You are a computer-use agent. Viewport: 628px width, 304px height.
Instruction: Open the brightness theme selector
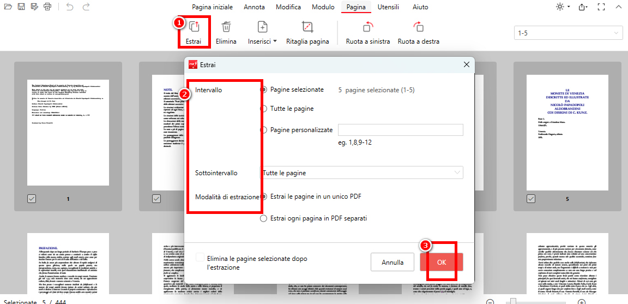(x=563, y=7)
